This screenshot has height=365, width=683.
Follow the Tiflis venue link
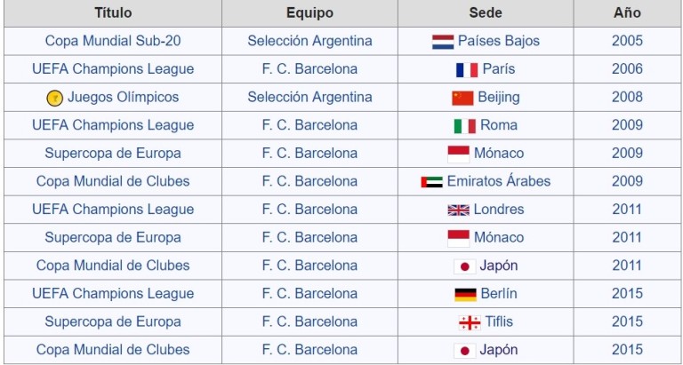[x=499, y=322]
